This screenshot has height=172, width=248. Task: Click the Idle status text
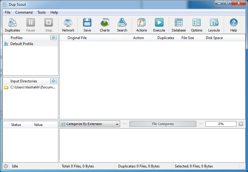pyautogui.click(x=15, y=166)
